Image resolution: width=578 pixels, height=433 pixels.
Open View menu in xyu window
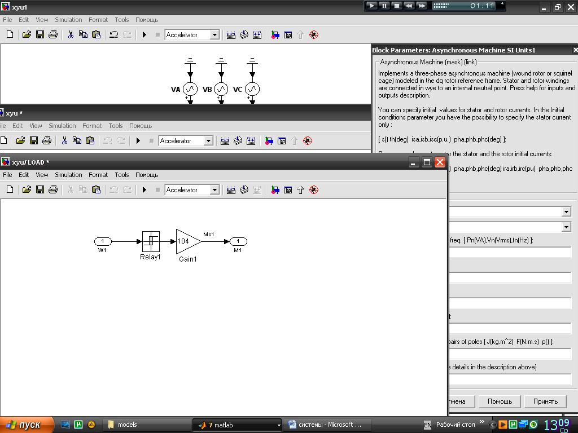36,126
